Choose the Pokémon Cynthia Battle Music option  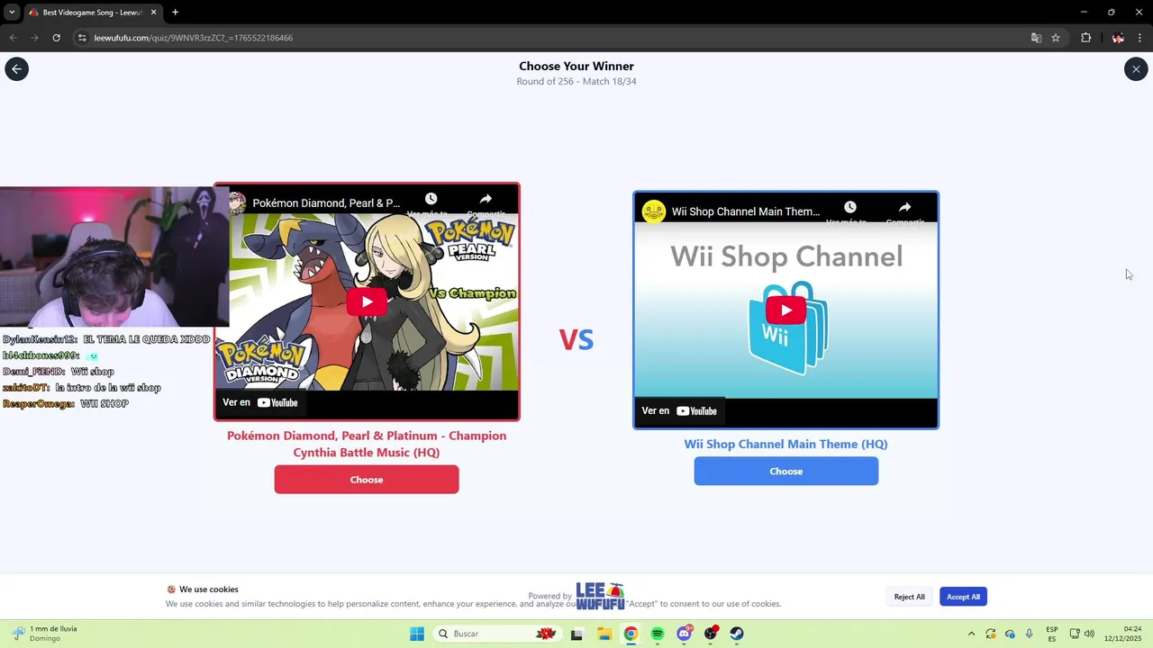click(x=367, y=480)
